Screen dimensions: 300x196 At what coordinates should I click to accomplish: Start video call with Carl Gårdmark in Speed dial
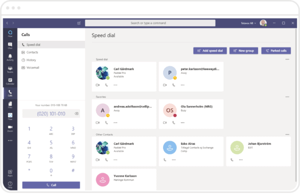click(x=97, y=85)
